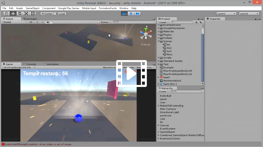Click the Step frame button

137,14
